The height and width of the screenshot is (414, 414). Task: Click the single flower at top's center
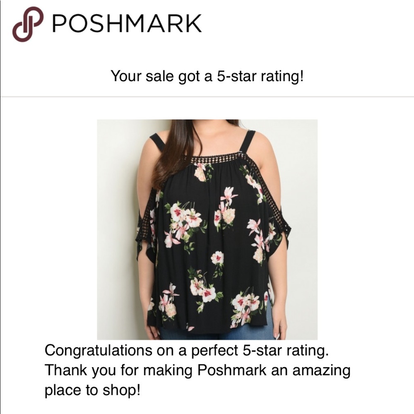point(217,258)
